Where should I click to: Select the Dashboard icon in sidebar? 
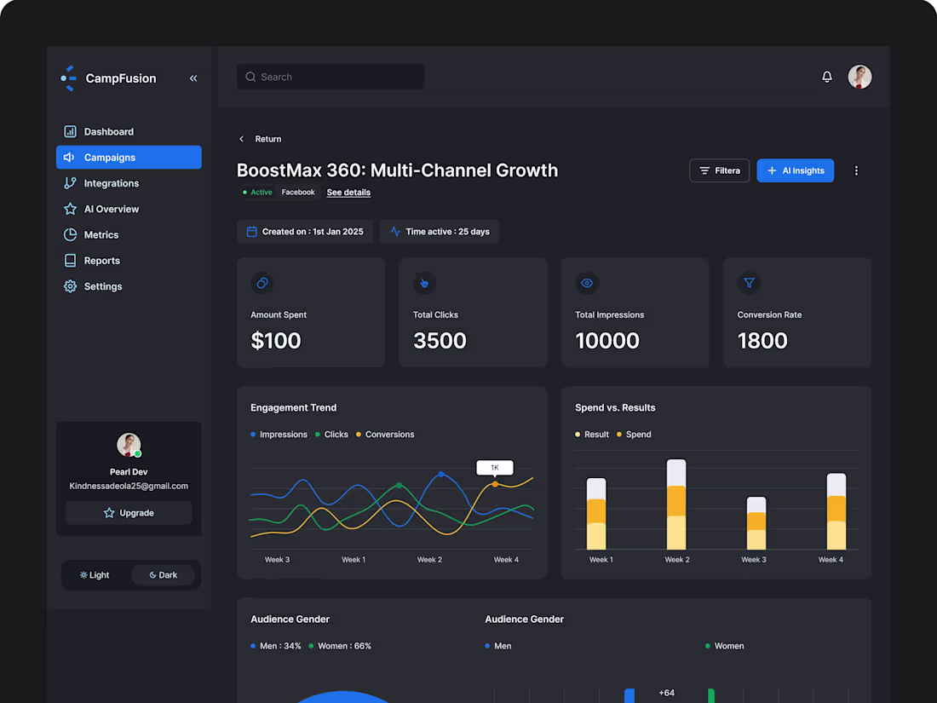pos(70,131)
